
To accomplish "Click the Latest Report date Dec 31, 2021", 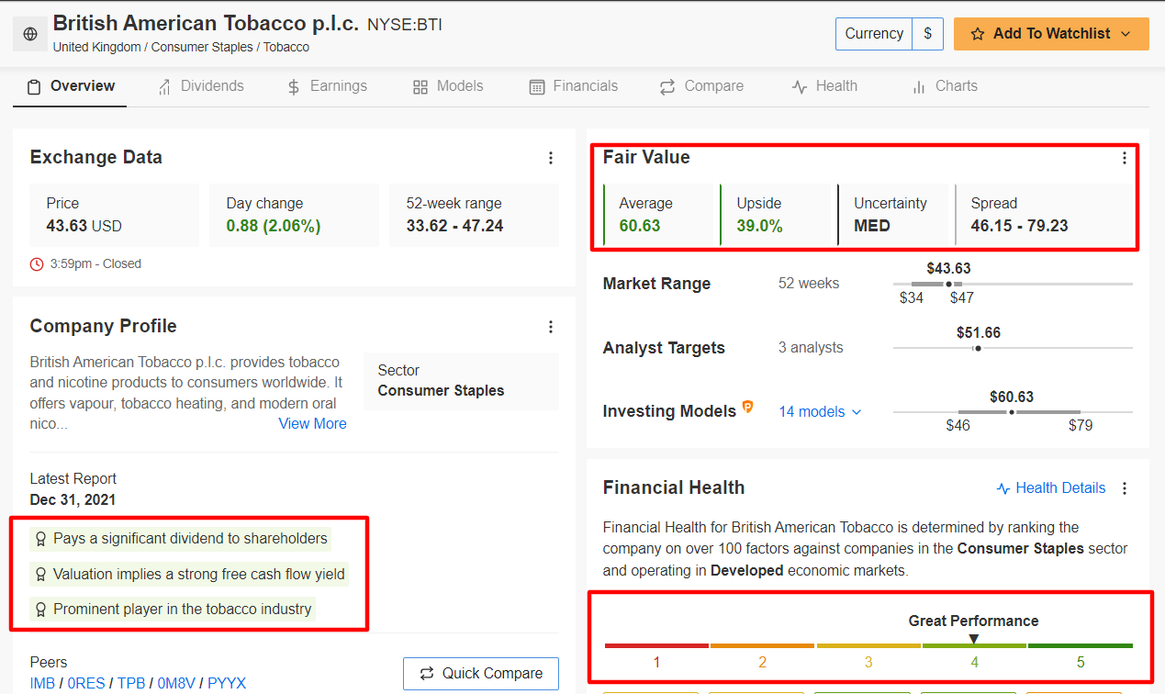I will click(x=73, y=500).
